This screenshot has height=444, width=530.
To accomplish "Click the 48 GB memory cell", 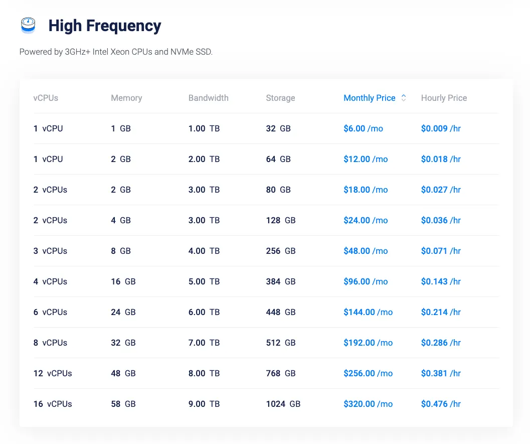I will 123,373.
